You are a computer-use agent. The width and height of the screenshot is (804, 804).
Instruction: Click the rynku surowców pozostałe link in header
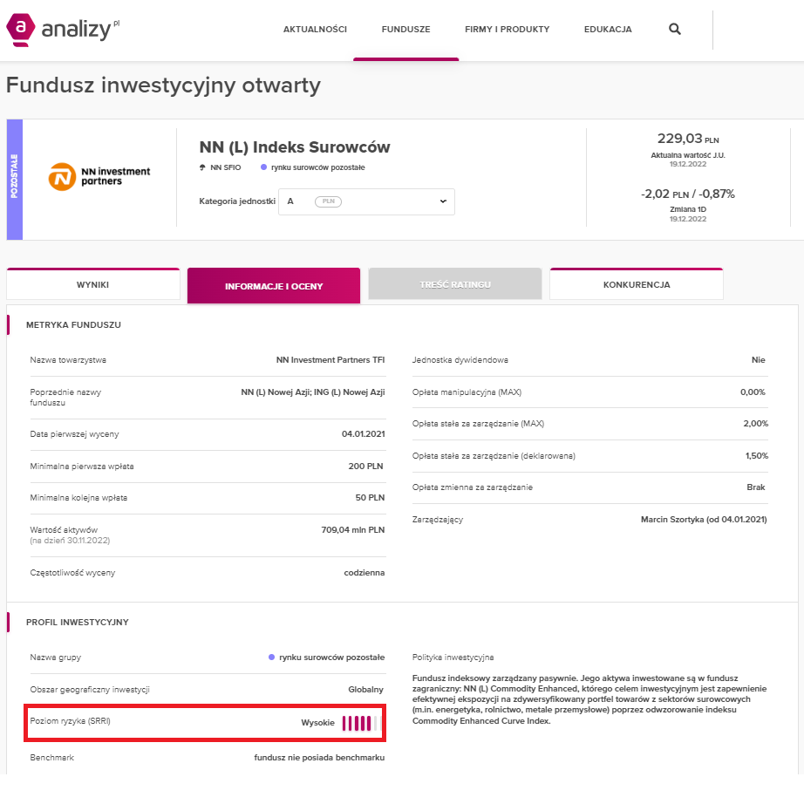317,167
